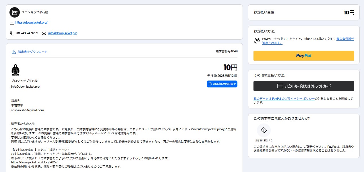The height and width of the screenshot is (172, 364).
Task: Click the download icon for the invoice
Action: 13,52
